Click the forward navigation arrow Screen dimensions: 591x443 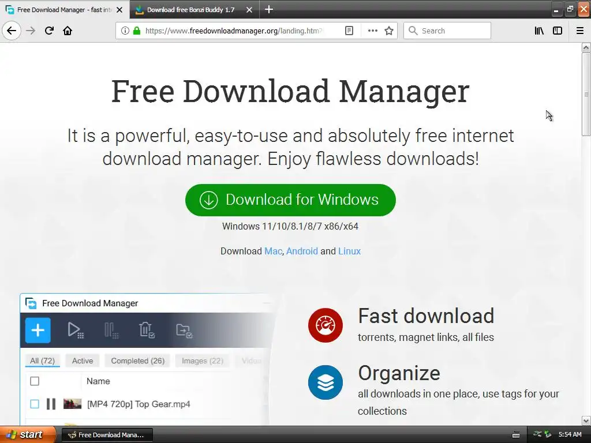pos(31,31)
